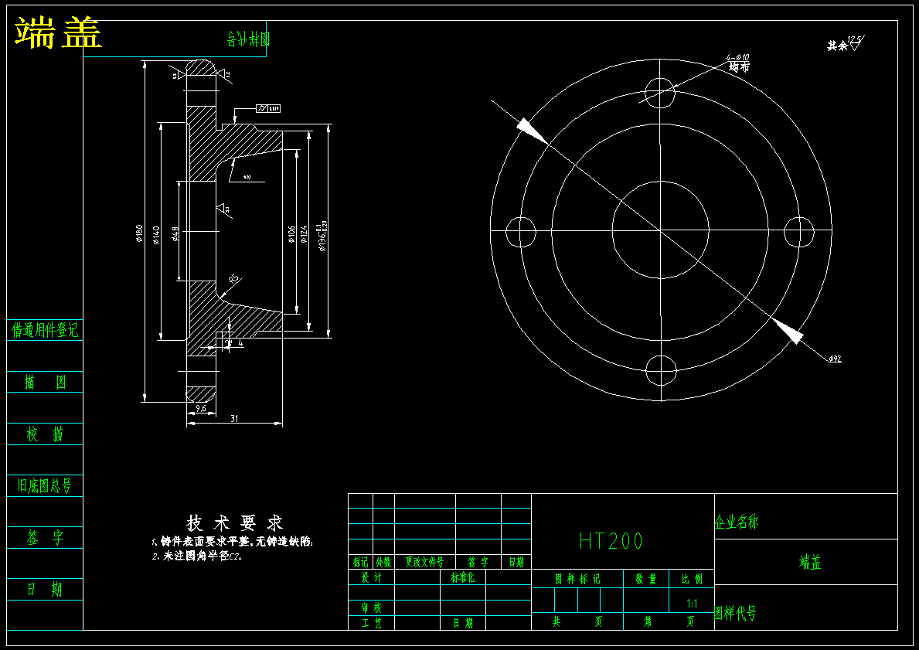Select the 工艺 row label

click(371, 623)
